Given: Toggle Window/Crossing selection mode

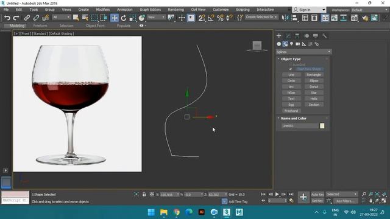Looking at the screenshot, I should [x=104, y=18].
